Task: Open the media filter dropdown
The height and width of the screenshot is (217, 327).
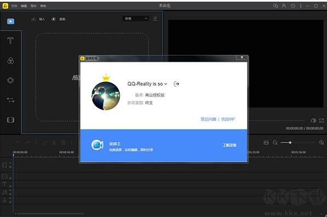Action: (136, 19)
